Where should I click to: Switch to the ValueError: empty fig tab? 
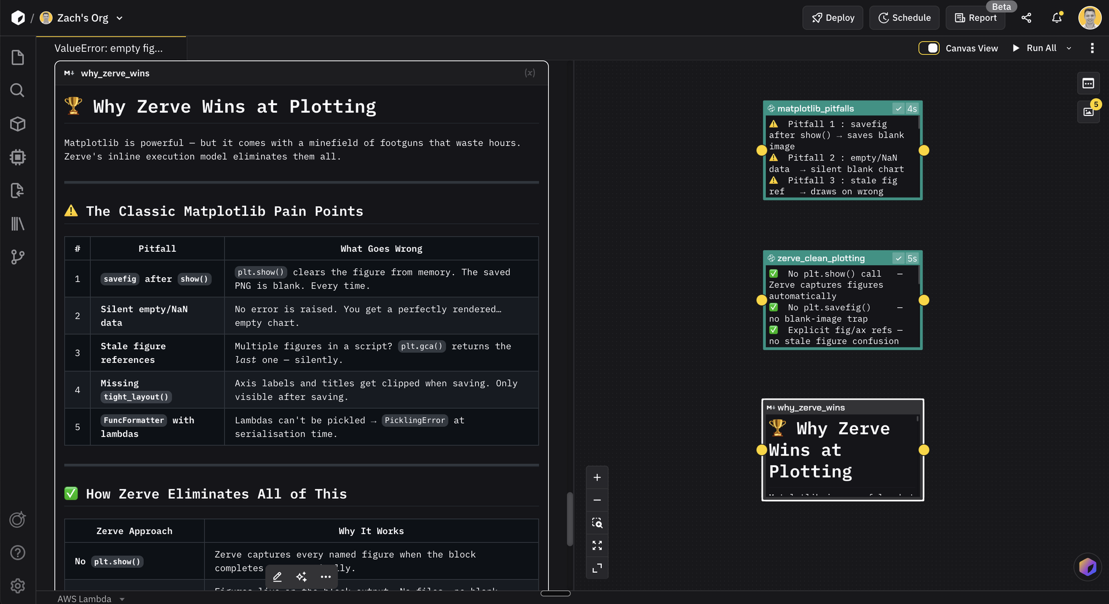pyautogui.click(x=108, y=48)
